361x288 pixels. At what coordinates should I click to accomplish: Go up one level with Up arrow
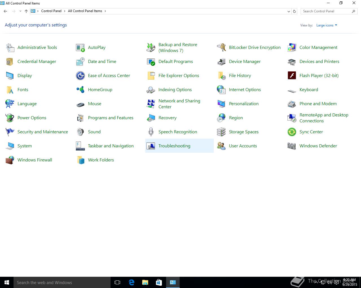pyautogui.click(x=26, y=11)
